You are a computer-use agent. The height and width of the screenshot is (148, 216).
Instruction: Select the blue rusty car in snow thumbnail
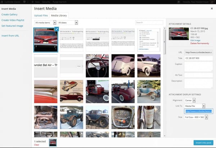tap(72, 117)
